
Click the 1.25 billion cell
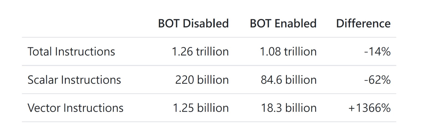(x=201, y=108)
